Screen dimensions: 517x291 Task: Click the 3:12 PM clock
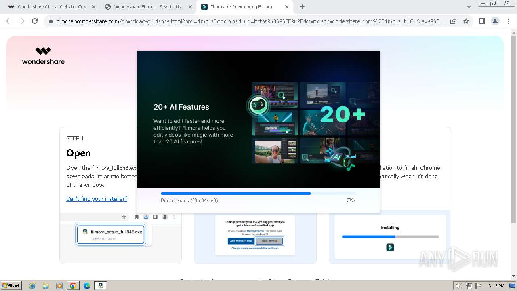pos(496,286)
